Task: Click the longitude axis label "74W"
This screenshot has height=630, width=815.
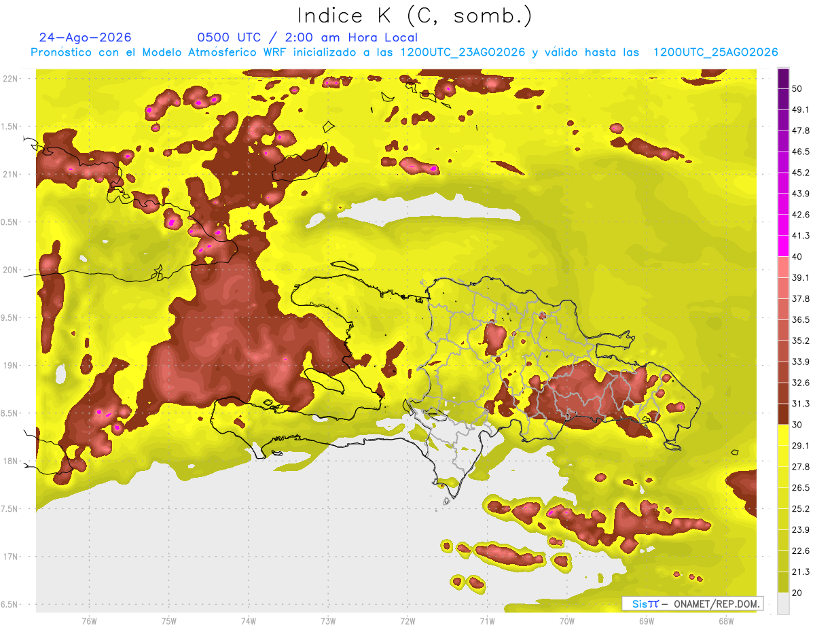Action: [249, 621]
